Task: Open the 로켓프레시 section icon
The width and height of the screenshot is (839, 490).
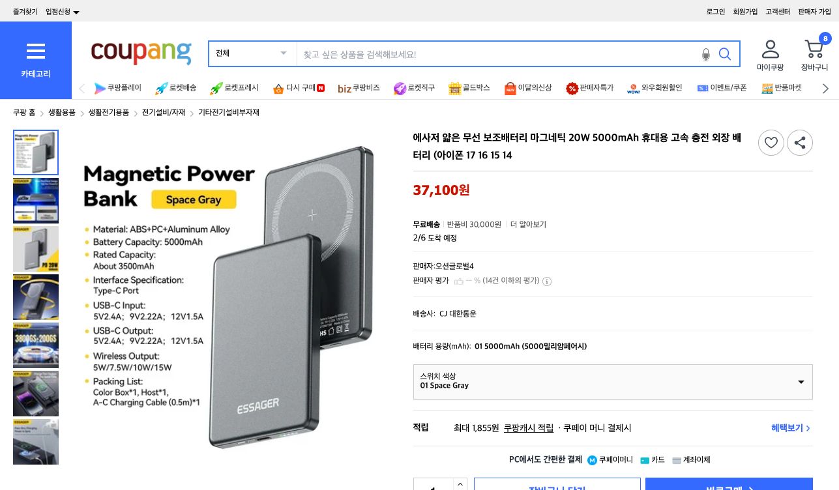Action: point(216,88)
